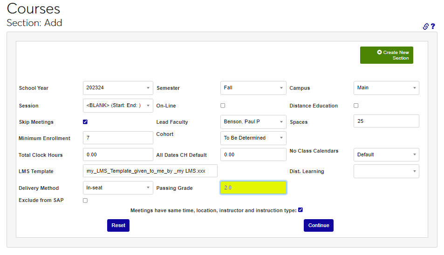Focus the highlighted Passing Grade field

point(253,188)
